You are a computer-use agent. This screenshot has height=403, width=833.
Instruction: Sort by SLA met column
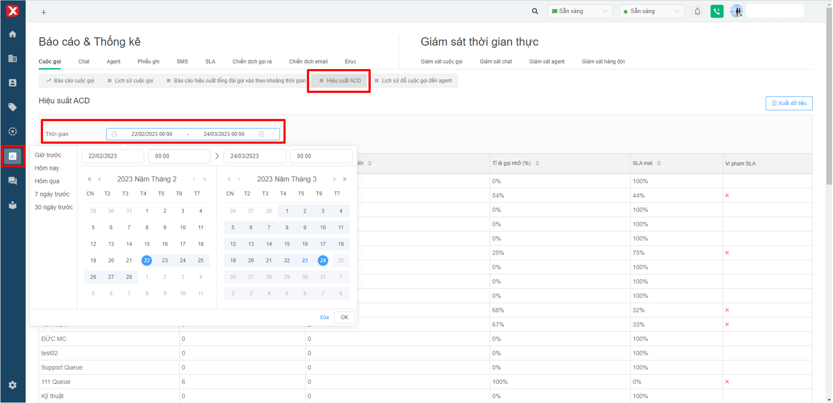pyautogui.click(x=659, y=163)
